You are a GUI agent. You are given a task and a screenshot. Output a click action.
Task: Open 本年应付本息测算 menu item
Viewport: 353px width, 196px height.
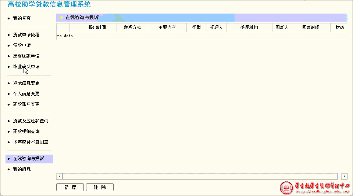click(x=31, y=142)
